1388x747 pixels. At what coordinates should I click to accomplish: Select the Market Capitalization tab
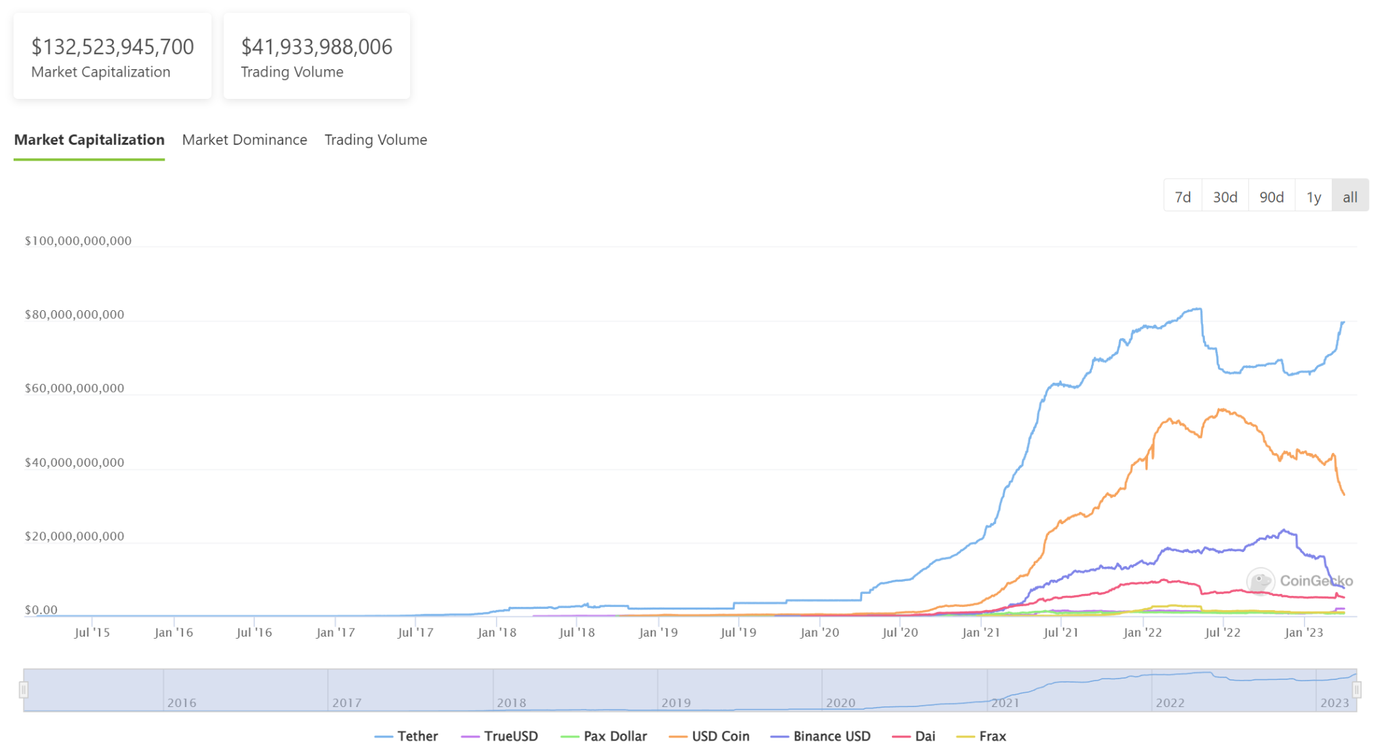(89, 140)
